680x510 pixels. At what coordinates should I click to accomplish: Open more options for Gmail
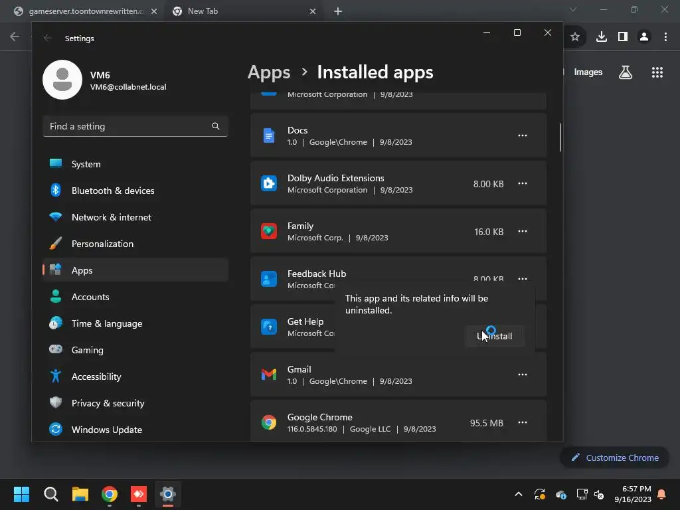click(x=523, y=375)
